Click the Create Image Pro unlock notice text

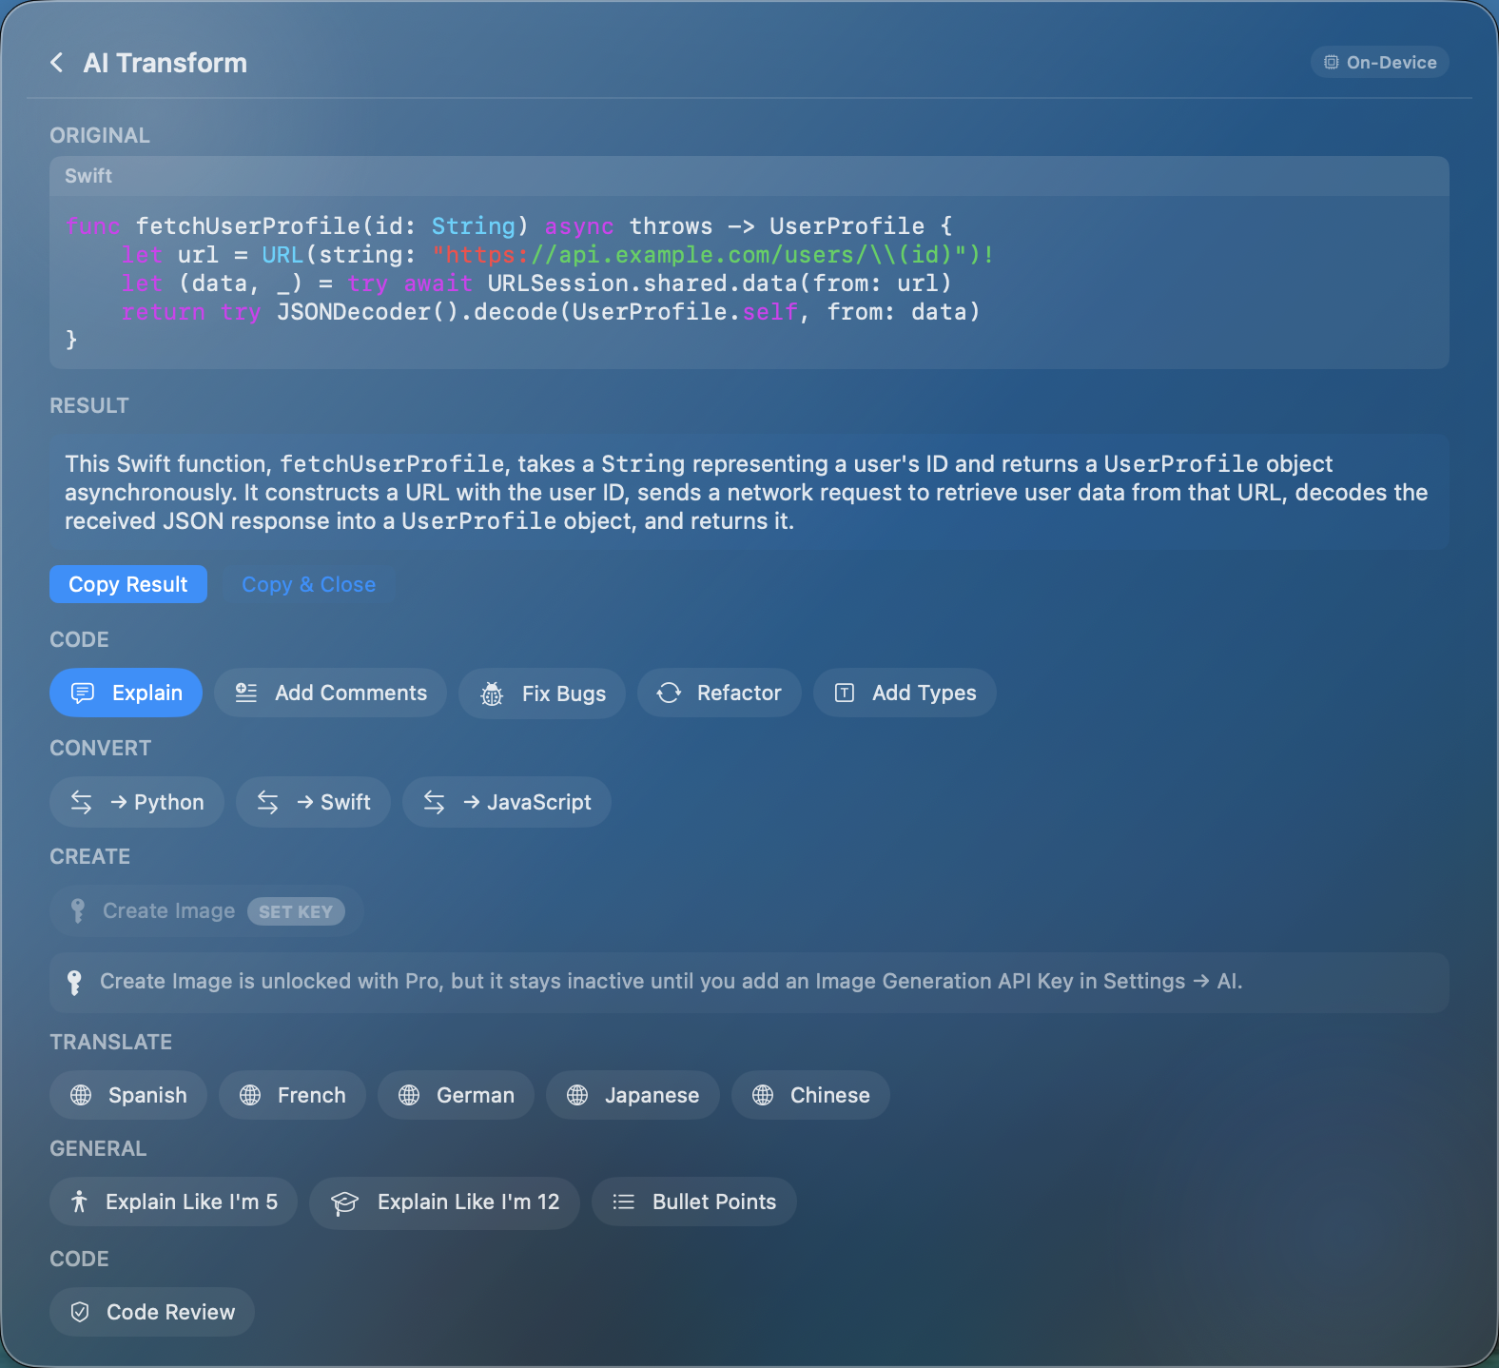[x=671, y=981]
